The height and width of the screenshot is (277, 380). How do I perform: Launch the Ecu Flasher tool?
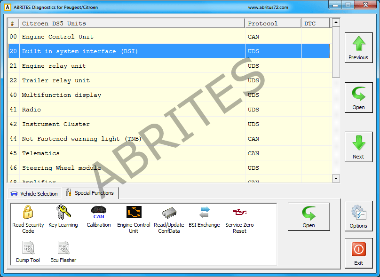coord(63,252)
